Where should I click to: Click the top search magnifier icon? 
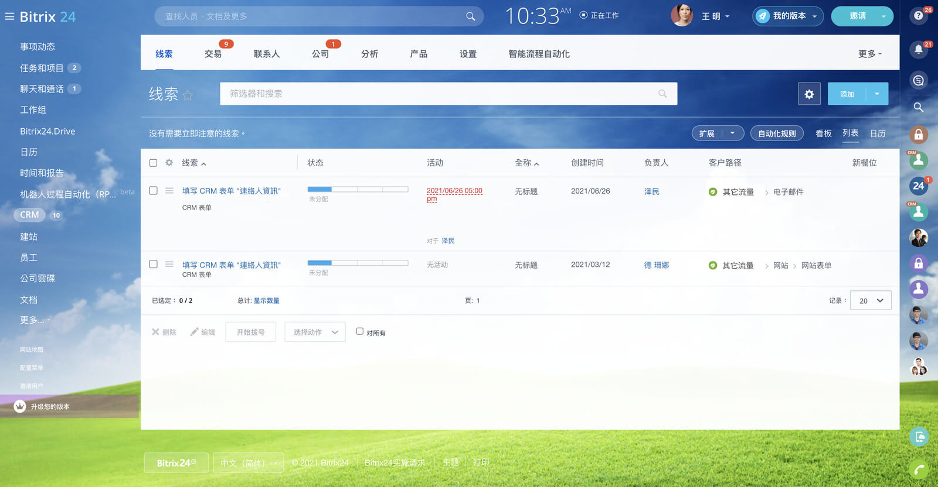click(x=470, y=16)
